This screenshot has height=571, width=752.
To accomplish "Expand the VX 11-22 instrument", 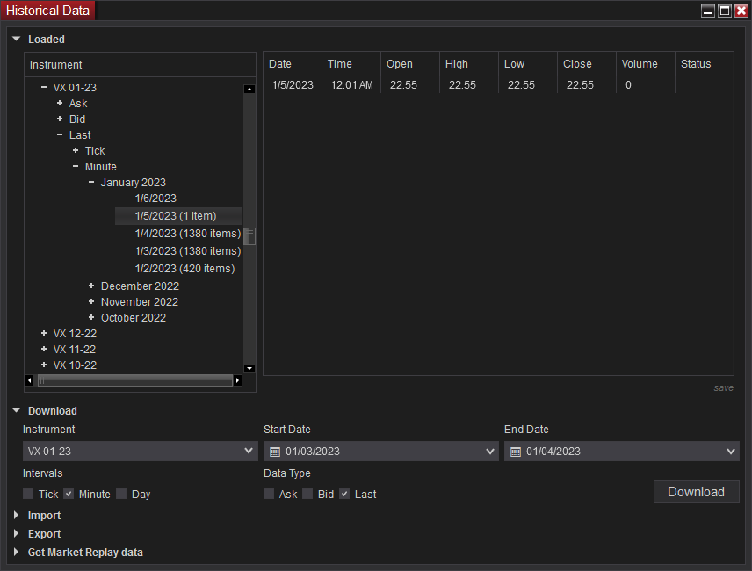I will pos(44,349).
